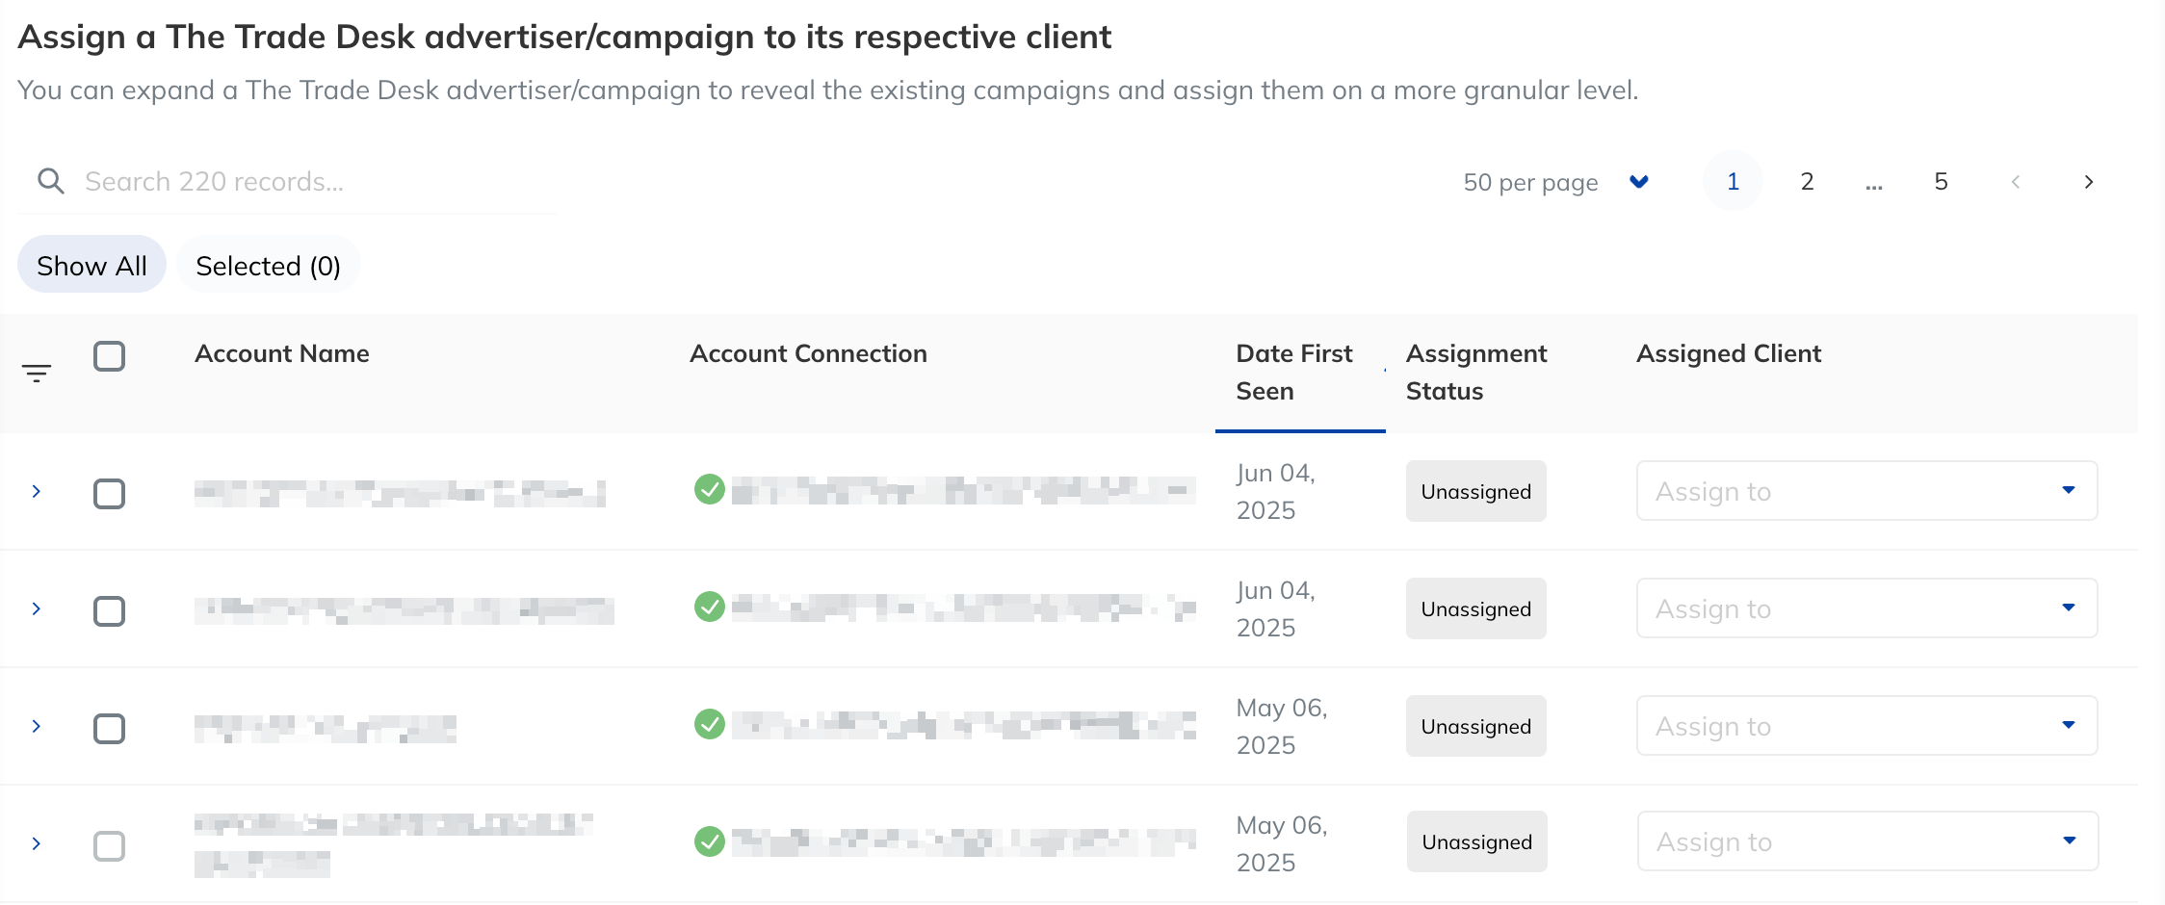Select all rows with the header checkbox

[110, 356]
